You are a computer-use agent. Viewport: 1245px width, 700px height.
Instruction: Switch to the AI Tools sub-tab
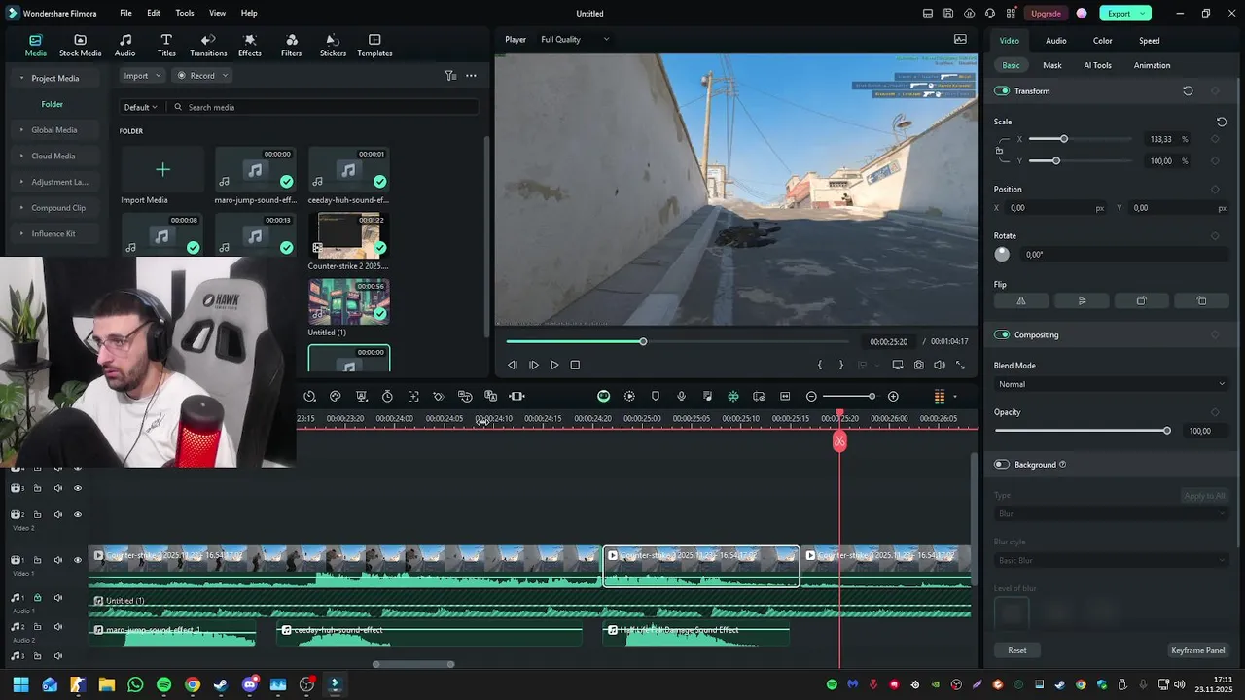(x=1097, y=65)
